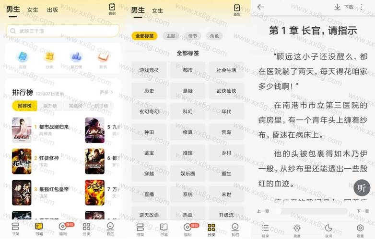Screen dimensions: 375x239
Task: Switch to the 出版 tab
Action: pos(52,10)
